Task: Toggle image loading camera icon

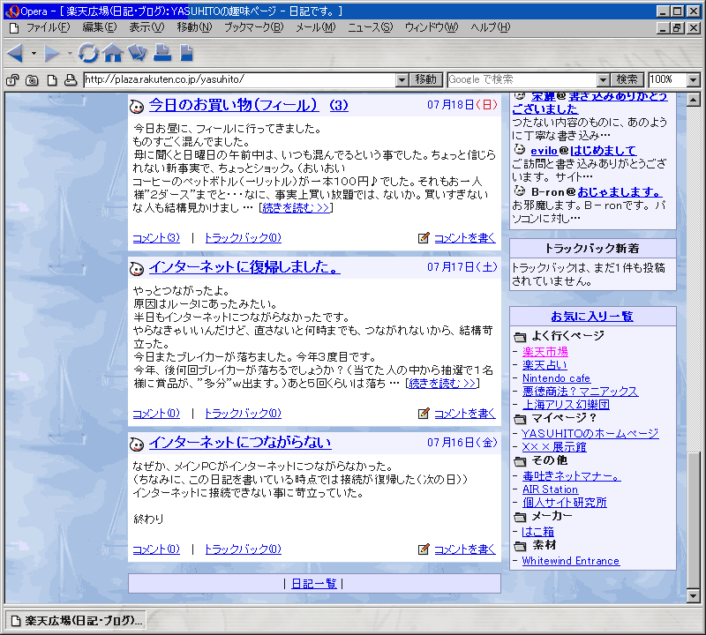Action: tap(32, 80)
